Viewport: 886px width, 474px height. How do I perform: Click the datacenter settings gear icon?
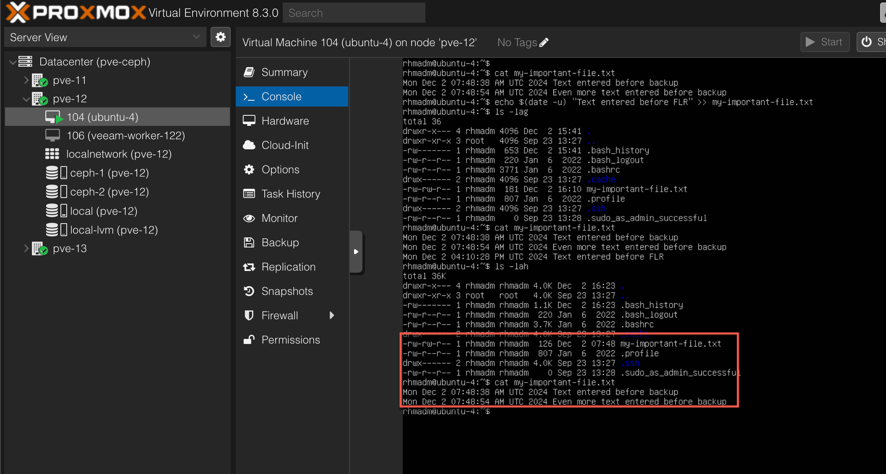click(221, 37)
